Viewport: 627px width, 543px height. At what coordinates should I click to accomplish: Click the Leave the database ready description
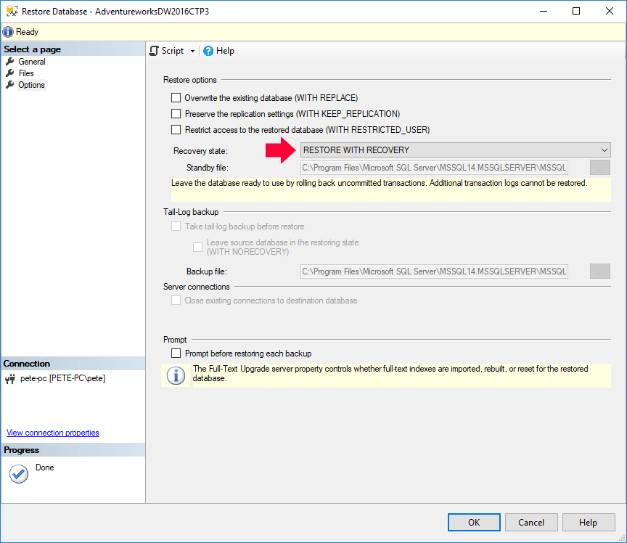click(379, 183)
